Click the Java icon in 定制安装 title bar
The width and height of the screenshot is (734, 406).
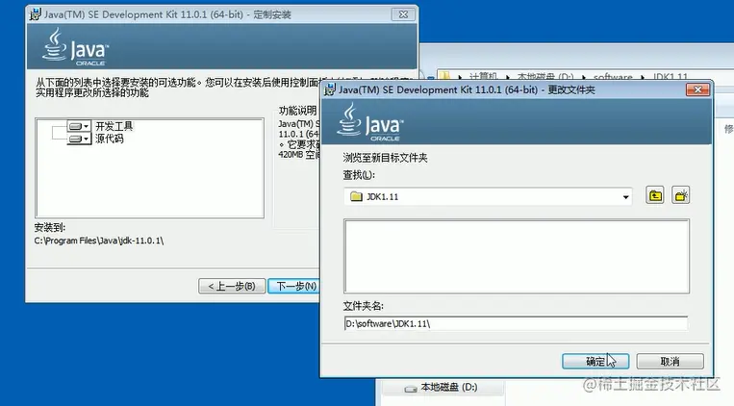pos(35,14)
